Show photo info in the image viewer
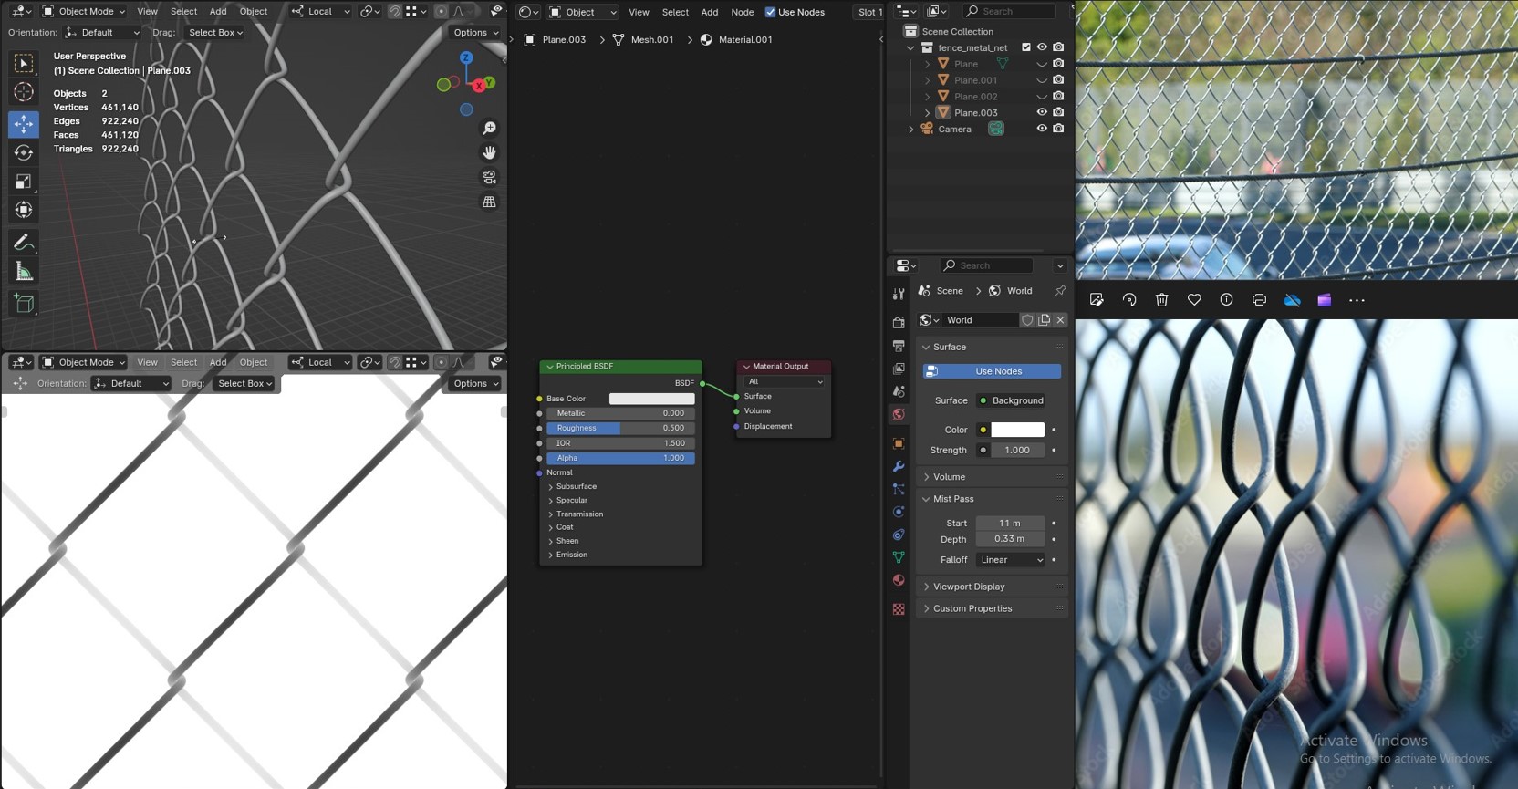1518x789 pixels. tap(1226, 300)
